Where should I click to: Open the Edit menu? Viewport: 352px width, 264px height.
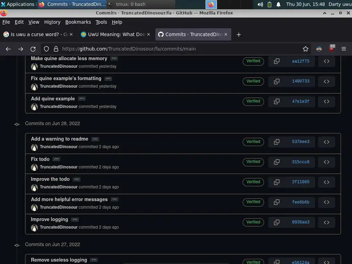[19, 22]
